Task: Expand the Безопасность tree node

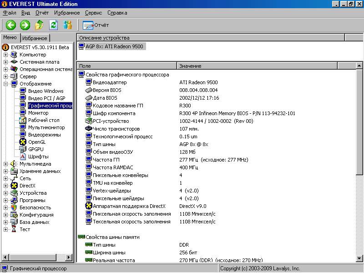Action: (6, 207)
